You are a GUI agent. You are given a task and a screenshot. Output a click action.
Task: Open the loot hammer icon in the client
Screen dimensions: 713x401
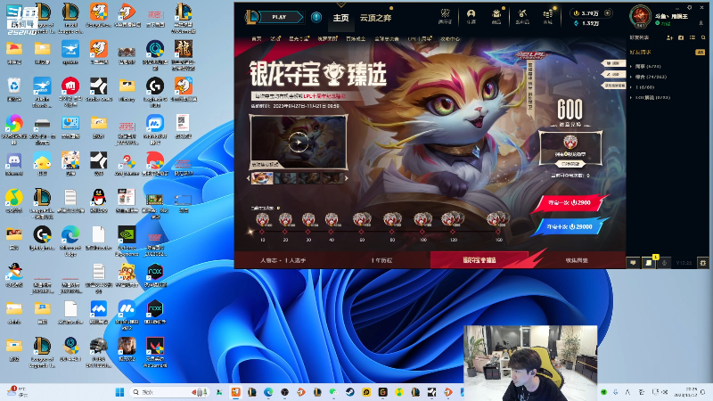(x=522, y=16)
